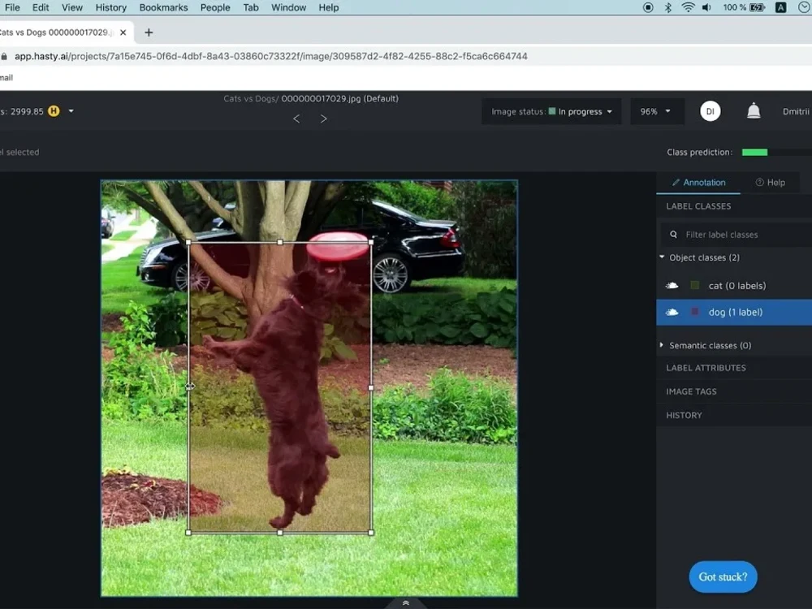
Task: Click the cloud icon beside cat class
Action: [x=672, y=285]
